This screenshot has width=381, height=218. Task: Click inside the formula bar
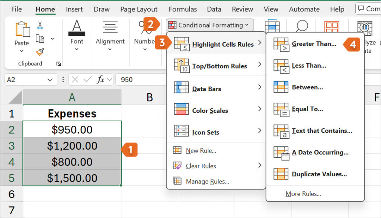pos(145,79)
